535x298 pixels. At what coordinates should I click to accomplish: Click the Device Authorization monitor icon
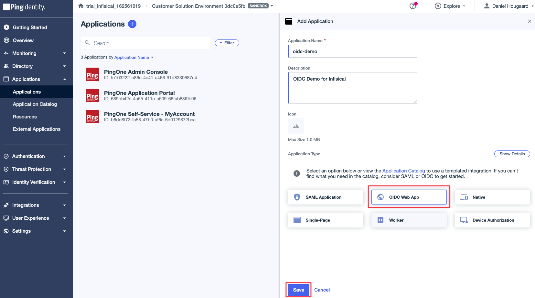[464, 220]
